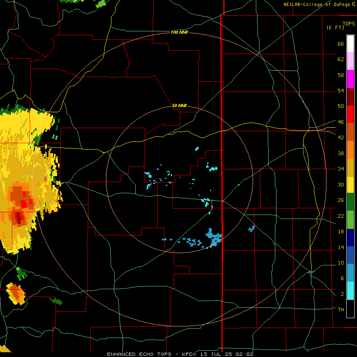
Task: Click the gold 34 kft legend swatch
Action: pyautogui.click(x=350, y=168)
